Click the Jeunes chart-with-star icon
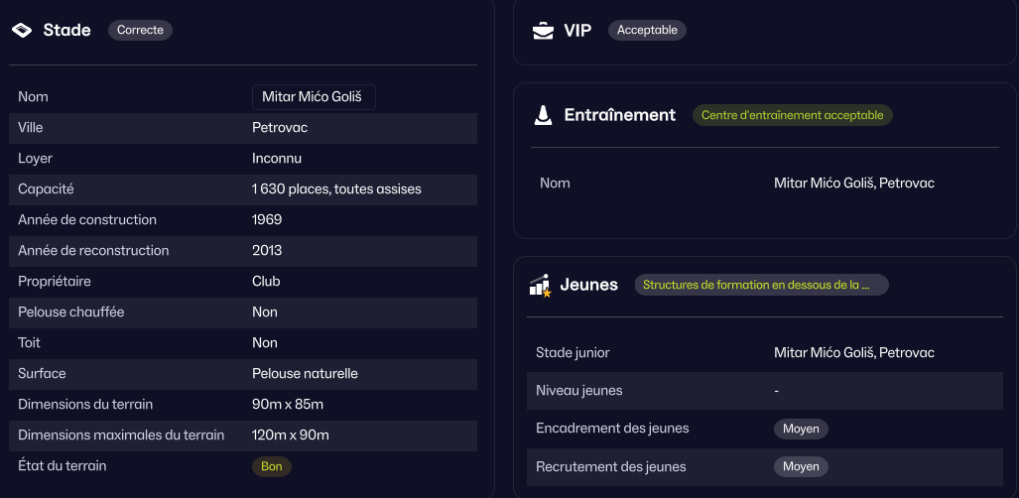Viewport: 1019px width, 498px height. tap(540, 286)
